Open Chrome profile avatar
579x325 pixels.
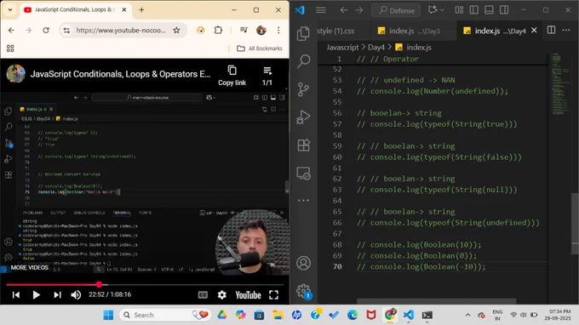pos(261,31)
